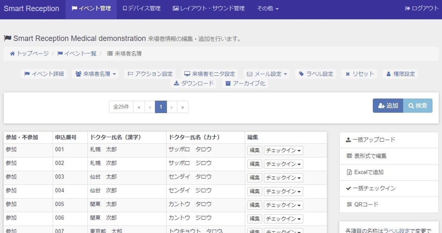Click 編集 for row 005
The width and height of the screenshot is (442, 233).
coord(254,205)
